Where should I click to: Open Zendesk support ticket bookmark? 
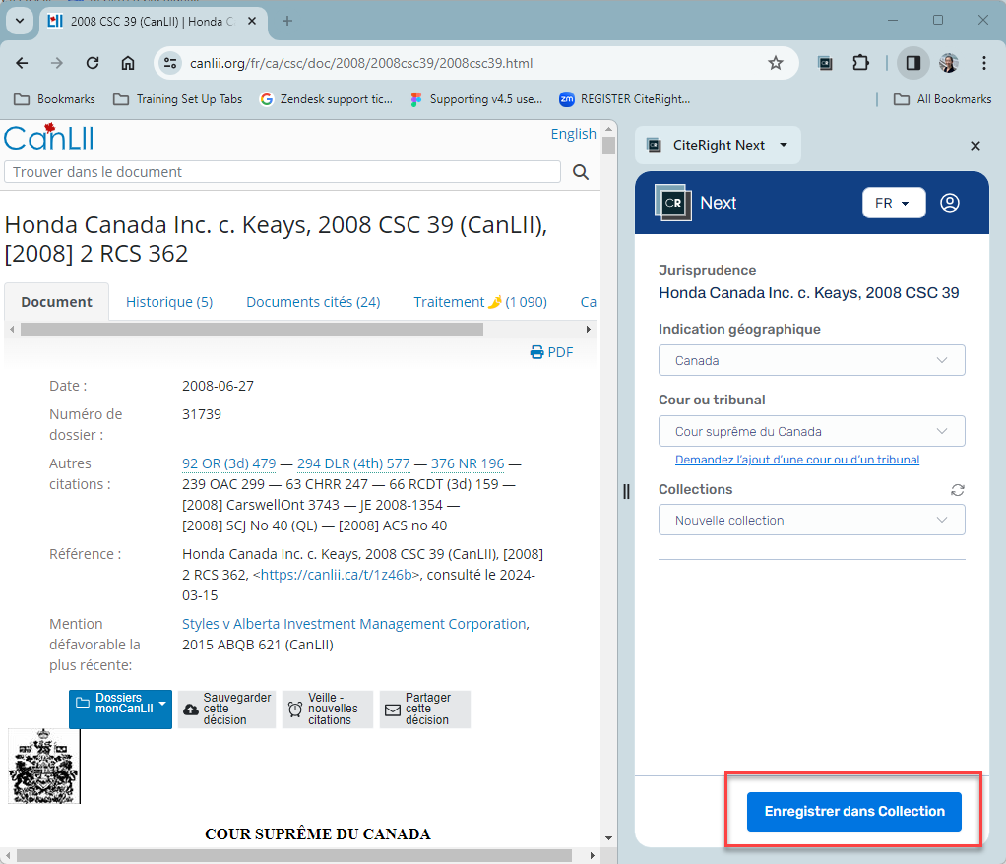326,99
